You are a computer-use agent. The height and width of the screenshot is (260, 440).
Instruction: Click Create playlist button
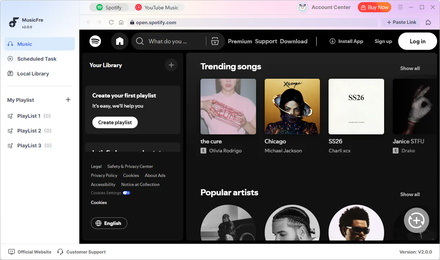pos(115,122)
